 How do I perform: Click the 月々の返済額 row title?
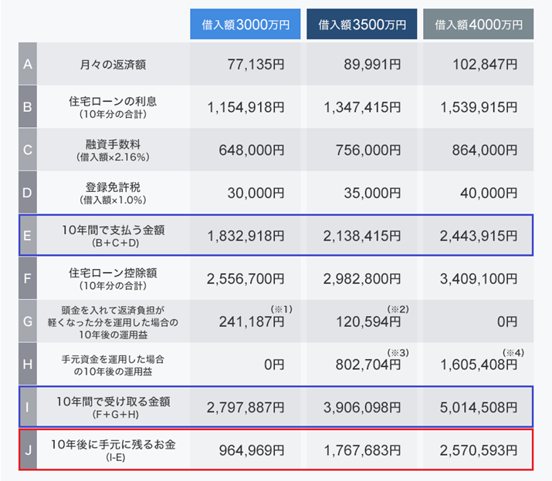[113, 64]
